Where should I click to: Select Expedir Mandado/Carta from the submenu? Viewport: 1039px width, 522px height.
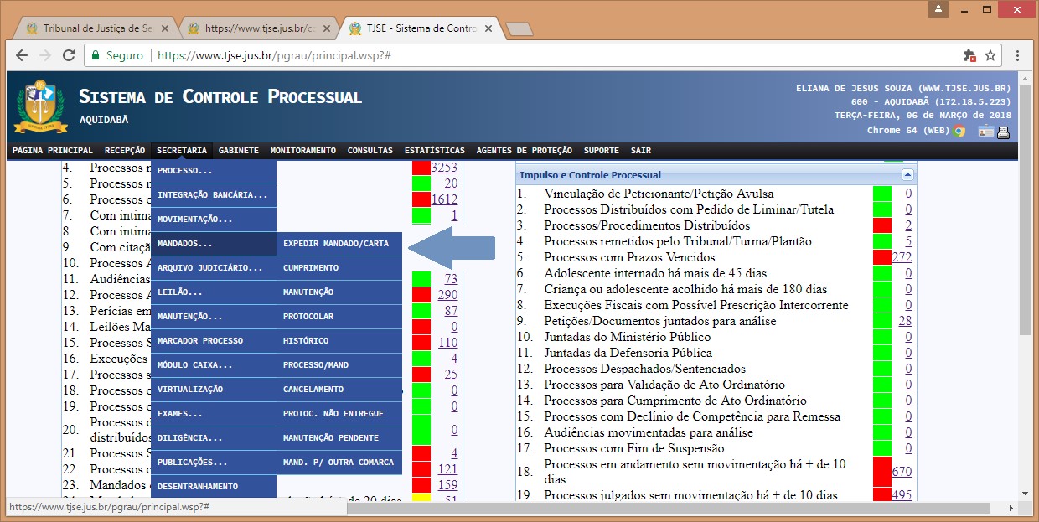[337, 244]
